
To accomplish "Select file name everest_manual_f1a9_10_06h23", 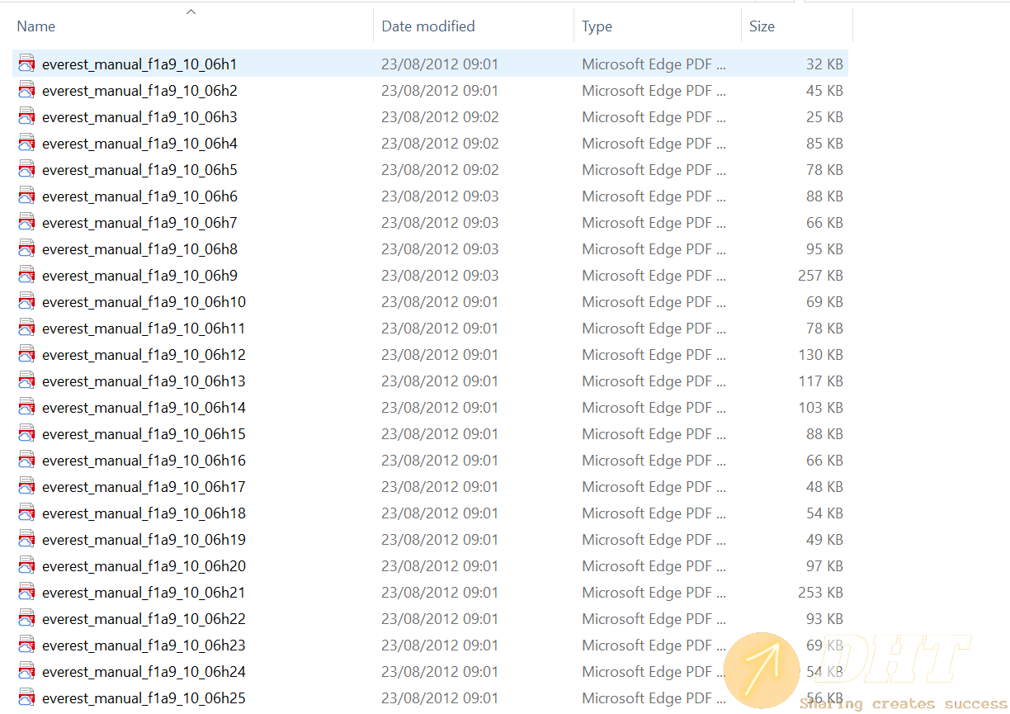I will pos(144,645).
